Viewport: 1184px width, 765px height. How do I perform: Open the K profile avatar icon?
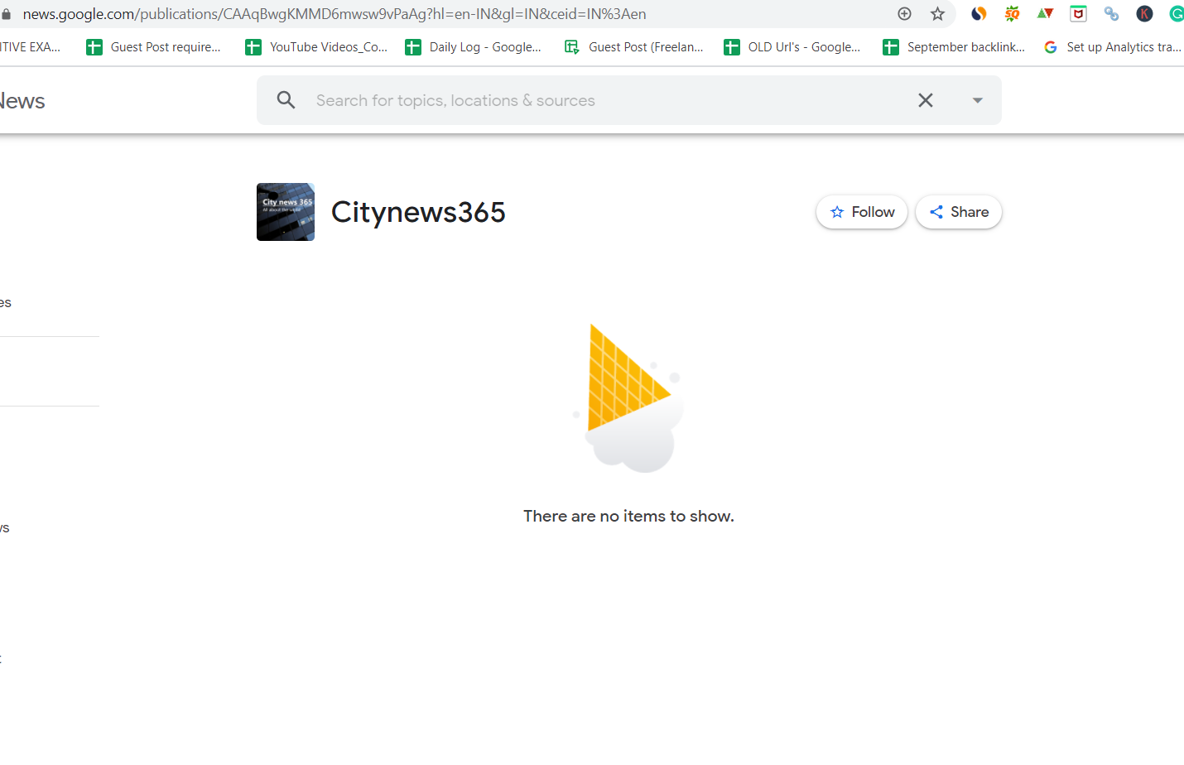1144,13
